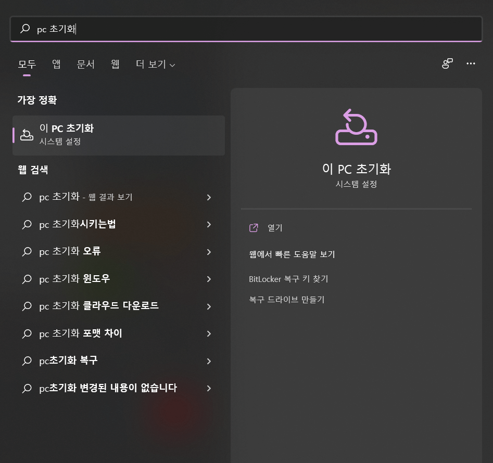This screenshot has width=493, height=463.
Task: Click the open-external icon beside 열기
Action: point(254,228)
